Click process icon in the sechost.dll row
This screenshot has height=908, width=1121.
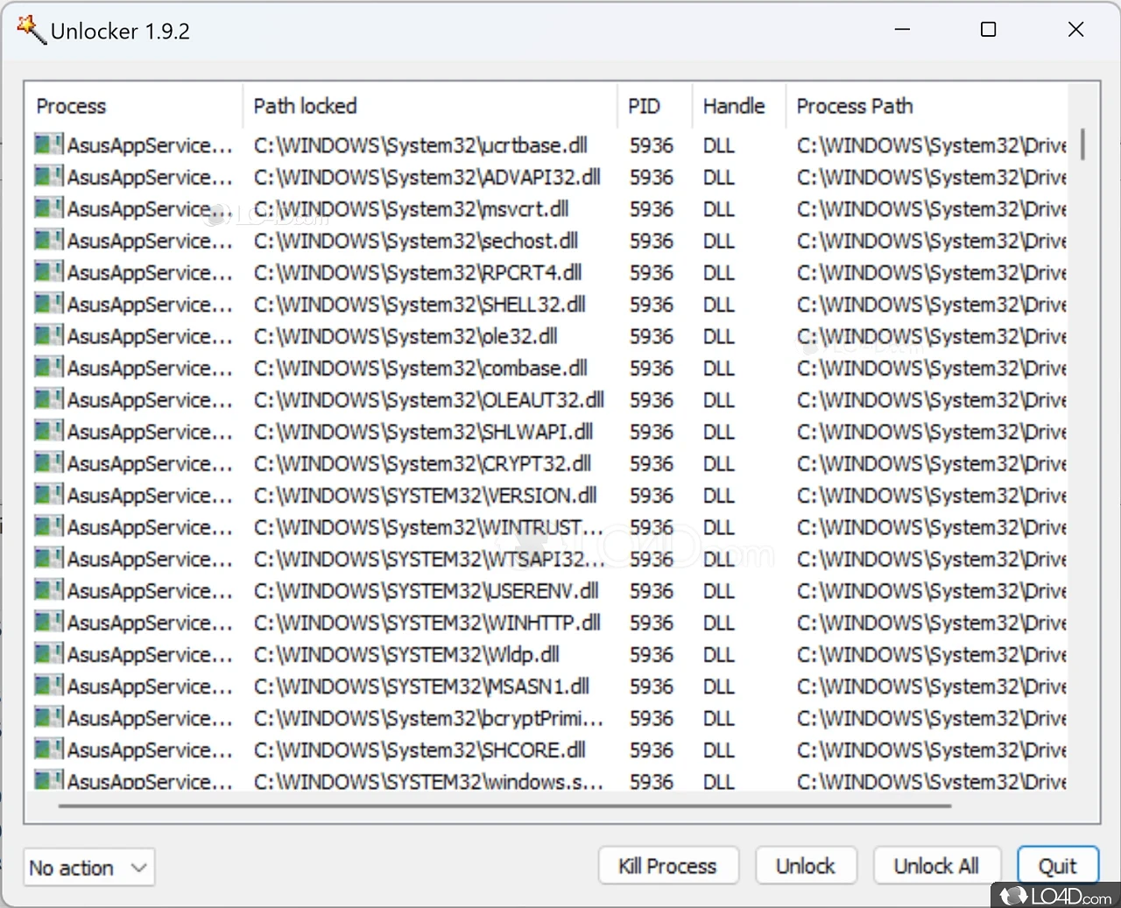tap(49, 240)
